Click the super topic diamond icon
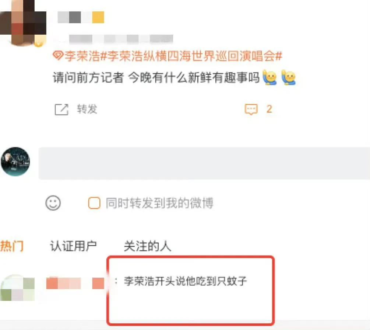 click(58, 56)
